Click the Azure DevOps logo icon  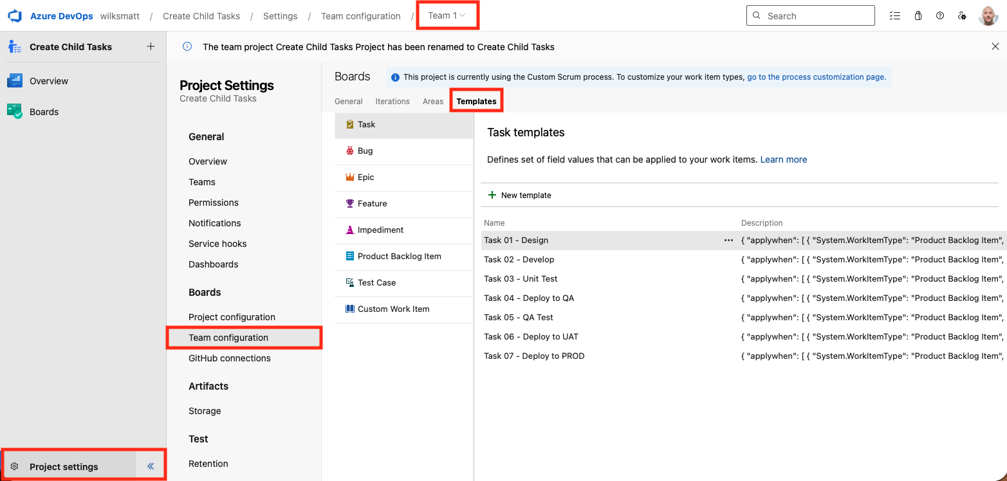pyautogui.click(x=15, y=16)
